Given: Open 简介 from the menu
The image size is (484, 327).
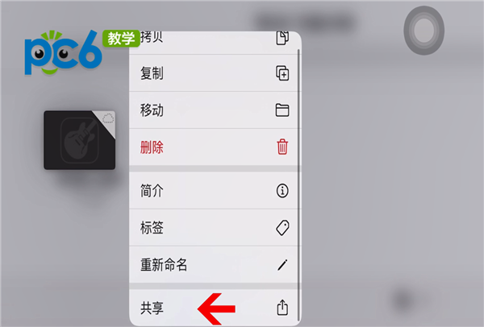Looking at the screenshot, I should pos(215,190).
